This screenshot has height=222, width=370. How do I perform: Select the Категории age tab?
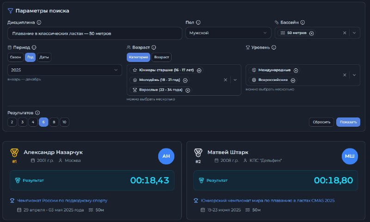coord(138,57)
